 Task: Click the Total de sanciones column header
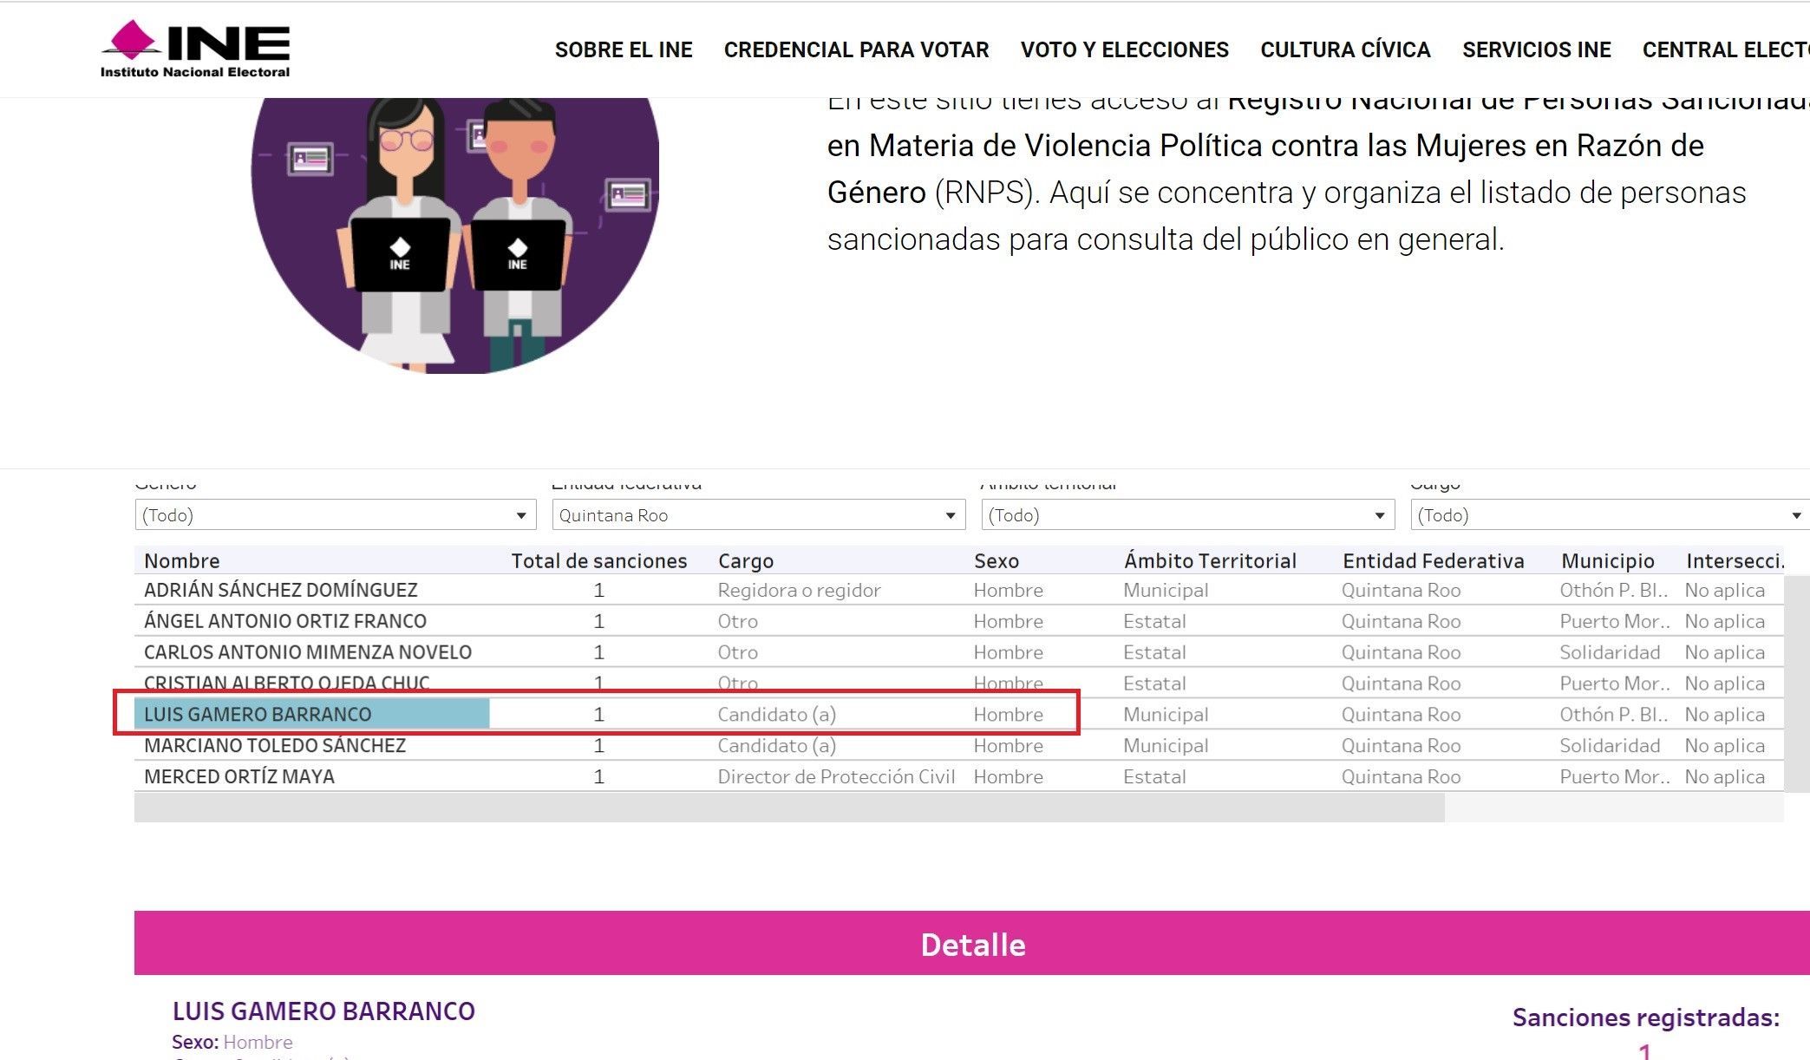(598, 560)
